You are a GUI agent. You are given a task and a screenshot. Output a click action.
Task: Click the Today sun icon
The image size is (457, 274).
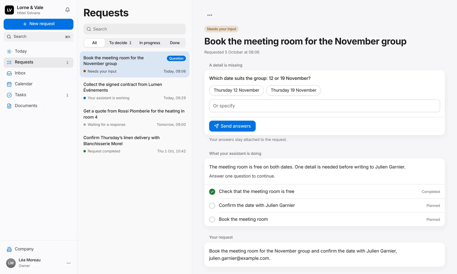click(x=9, y=51)
